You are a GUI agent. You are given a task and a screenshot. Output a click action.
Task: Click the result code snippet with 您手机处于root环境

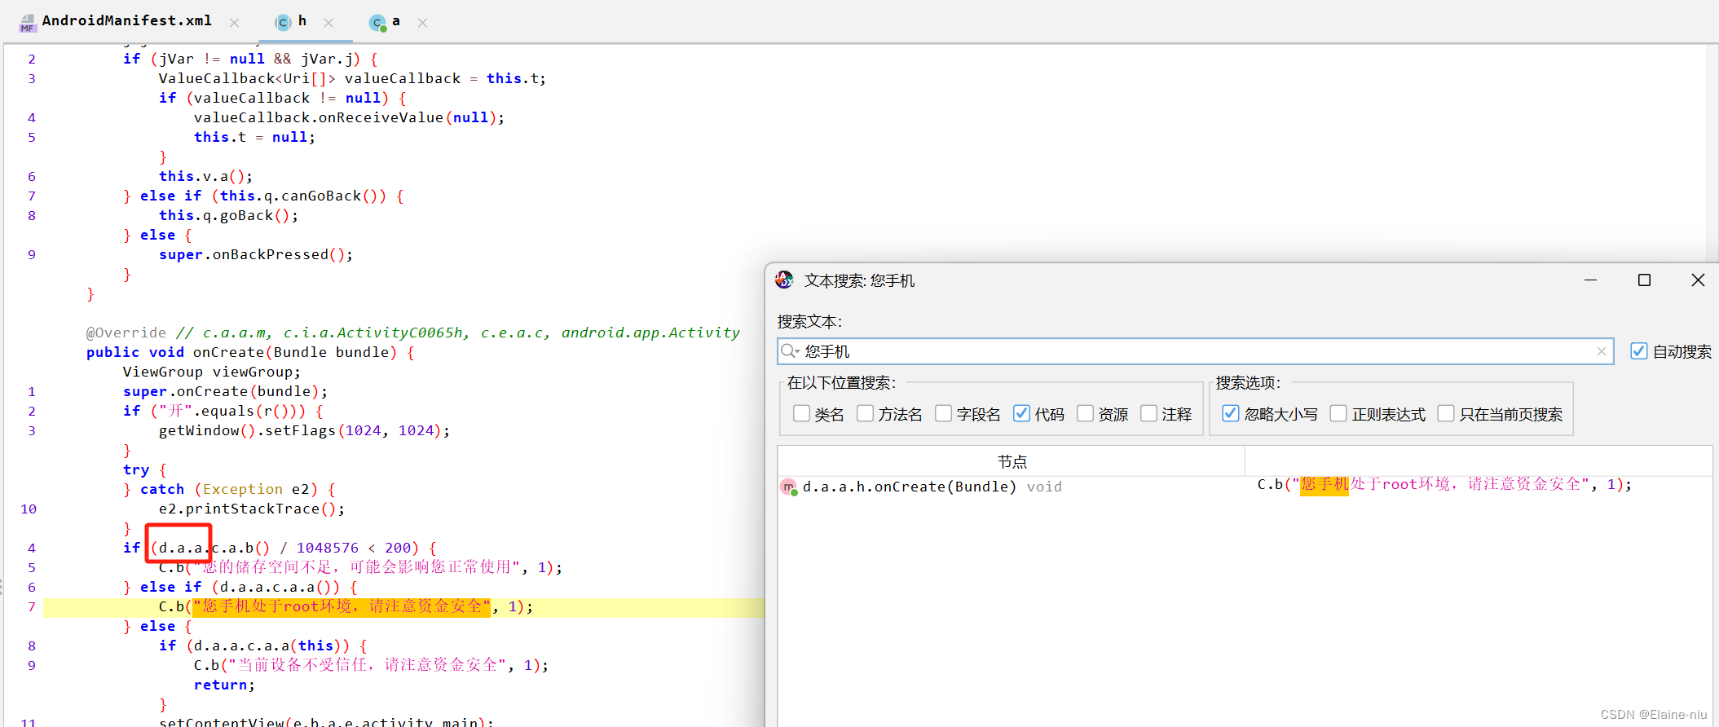[x=1444, y=485]
